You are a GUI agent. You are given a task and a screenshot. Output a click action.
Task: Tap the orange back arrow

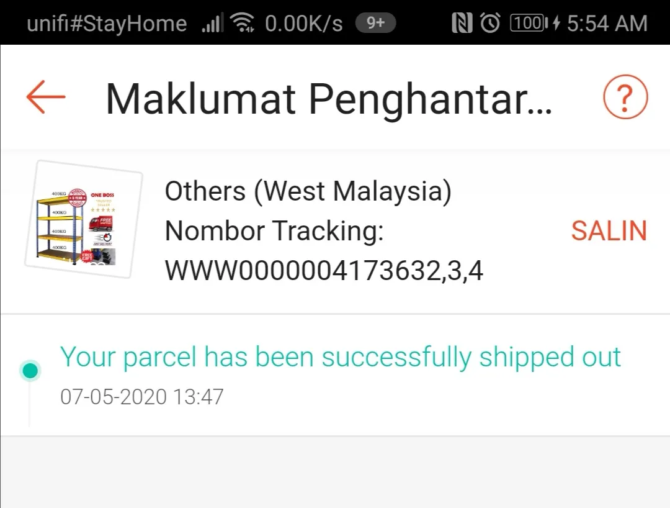46,97
